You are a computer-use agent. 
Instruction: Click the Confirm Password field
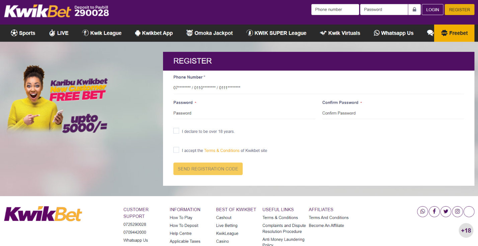pyautogui.click(x=393, y=113)
